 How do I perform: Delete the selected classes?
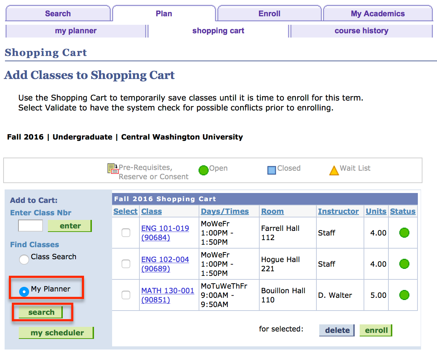pyautogui.click(x=337, y=330)
